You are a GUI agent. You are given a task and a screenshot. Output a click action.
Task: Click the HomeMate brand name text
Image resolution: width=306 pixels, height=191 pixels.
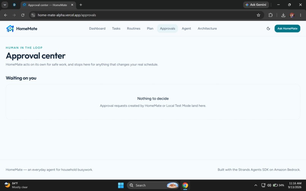pyautogui.click(x=27, y=29)
